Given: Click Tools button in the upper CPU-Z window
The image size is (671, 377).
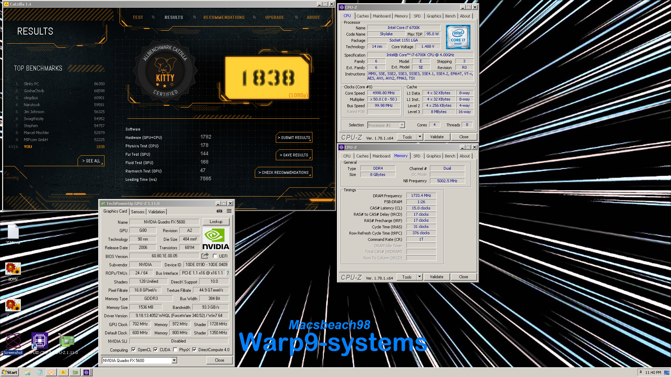Looking at the screenshot, I should pyautogui.click(x=407, y=137).
